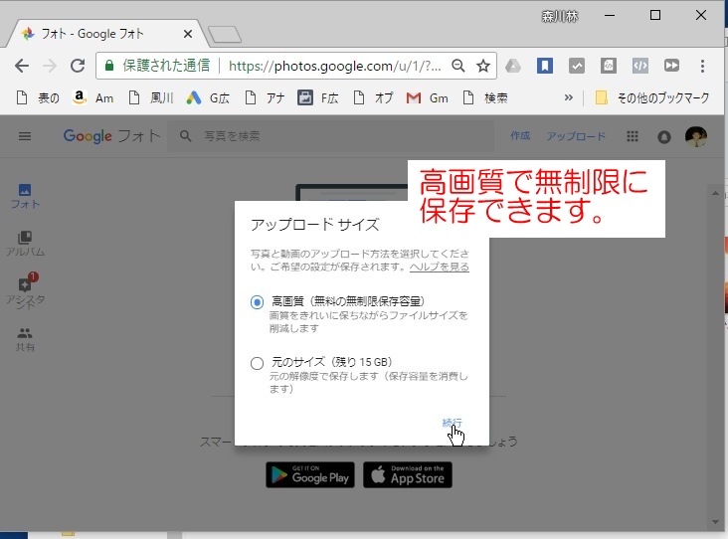Click scrollbar up arrow

(715, 193)
